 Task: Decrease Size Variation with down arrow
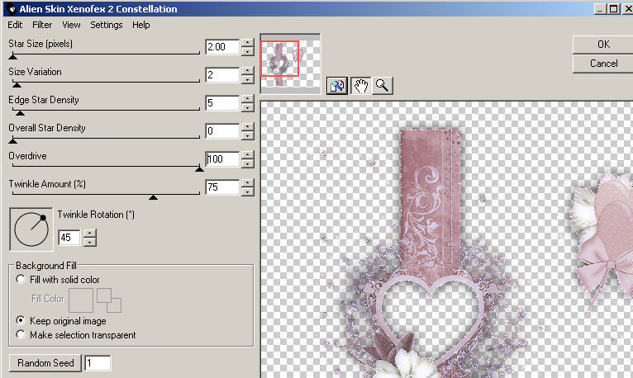(x=247, y=79)
